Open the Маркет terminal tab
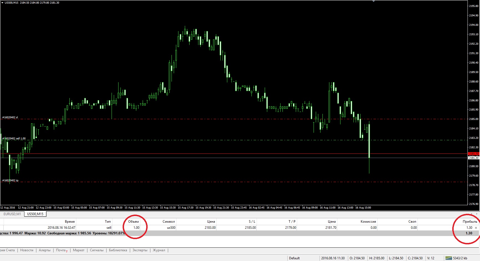The image size is (480, 261). [x=79, y=250]
